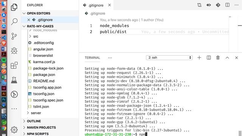
Task: Click the Manage settings gear icon
Action: [x=14, y=130]
